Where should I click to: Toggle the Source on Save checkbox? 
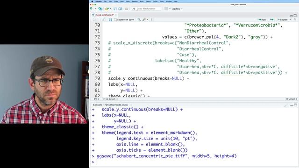pos(115,20)
